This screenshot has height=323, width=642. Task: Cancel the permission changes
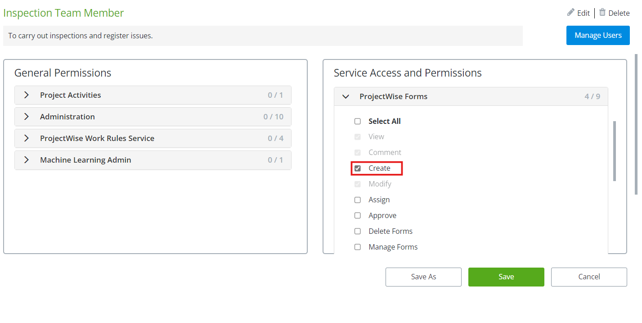click(x=589, y=277)
